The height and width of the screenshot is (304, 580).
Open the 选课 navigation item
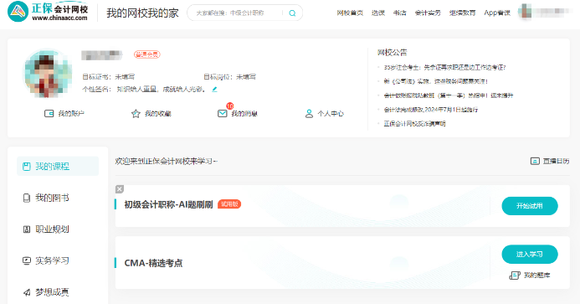coord(378,13)
